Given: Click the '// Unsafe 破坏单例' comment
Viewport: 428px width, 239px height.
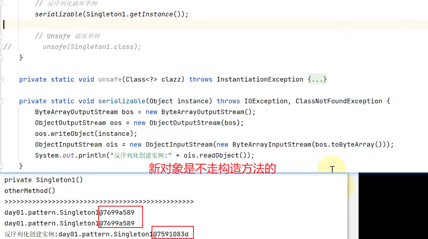Looking at the screenshot, I should coord(67,36).
